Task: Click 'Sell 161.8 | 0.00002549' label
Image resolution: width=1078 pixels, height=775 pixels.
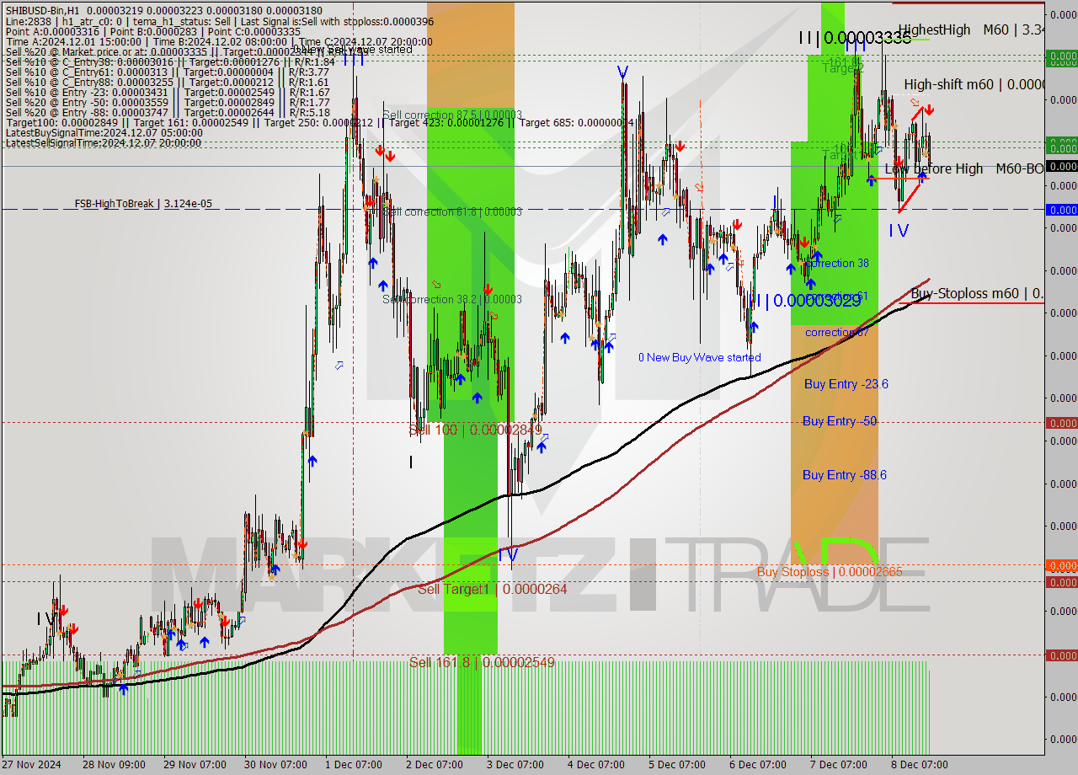Action: (x=482, y=662)
